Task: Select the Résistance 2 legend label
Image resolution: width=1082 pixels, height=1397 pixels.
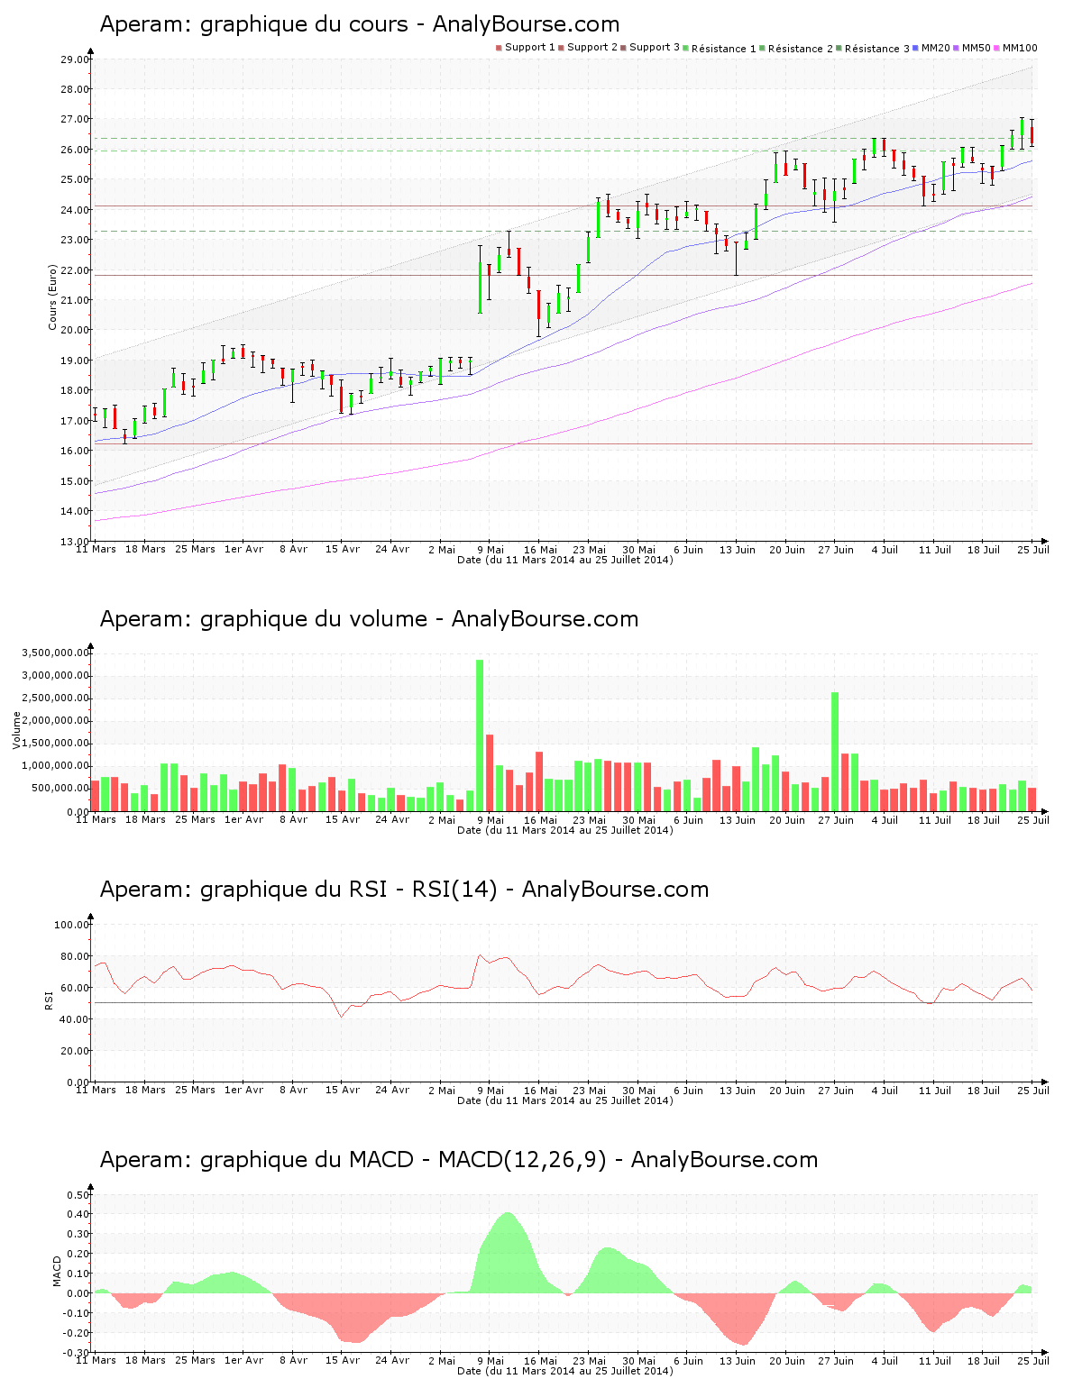Action: click(801, 49)
